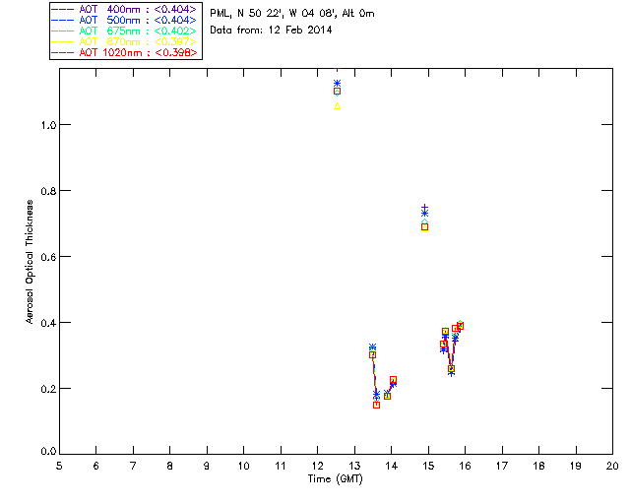Viewport: 630px width, 504px height.
Task: Click the x-axis tick label 8
Action: (170, 466)
